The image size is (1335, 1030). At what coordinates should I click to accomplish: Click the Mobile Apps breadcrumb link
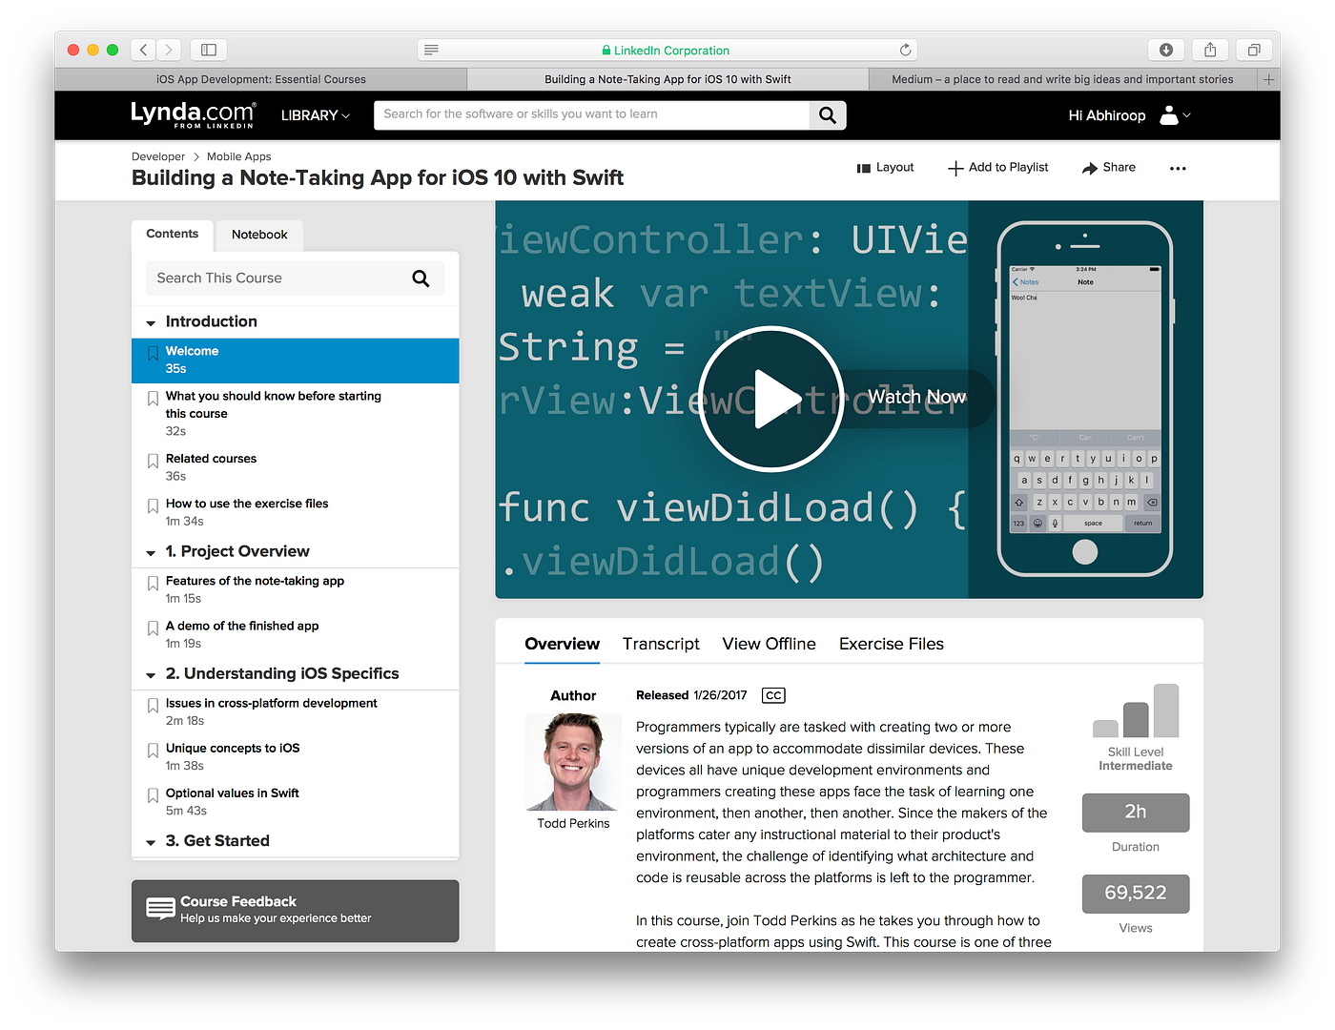tap(237, 155)
